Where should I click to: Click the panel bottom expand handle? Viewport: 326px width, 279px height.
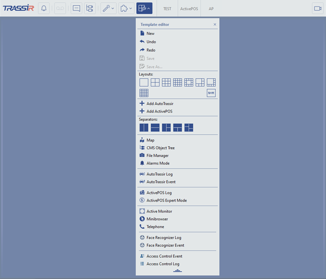tap(177, 271)
